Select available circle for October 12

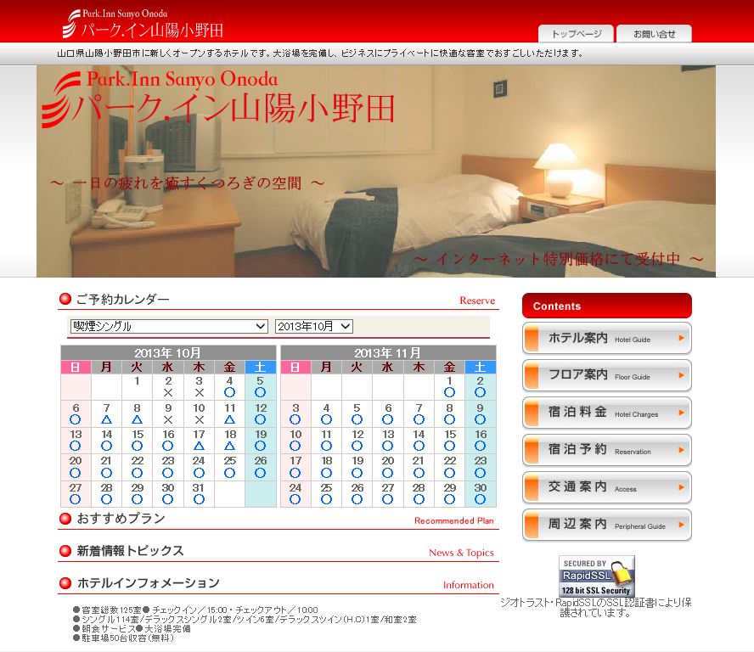[x=260, y=419]
